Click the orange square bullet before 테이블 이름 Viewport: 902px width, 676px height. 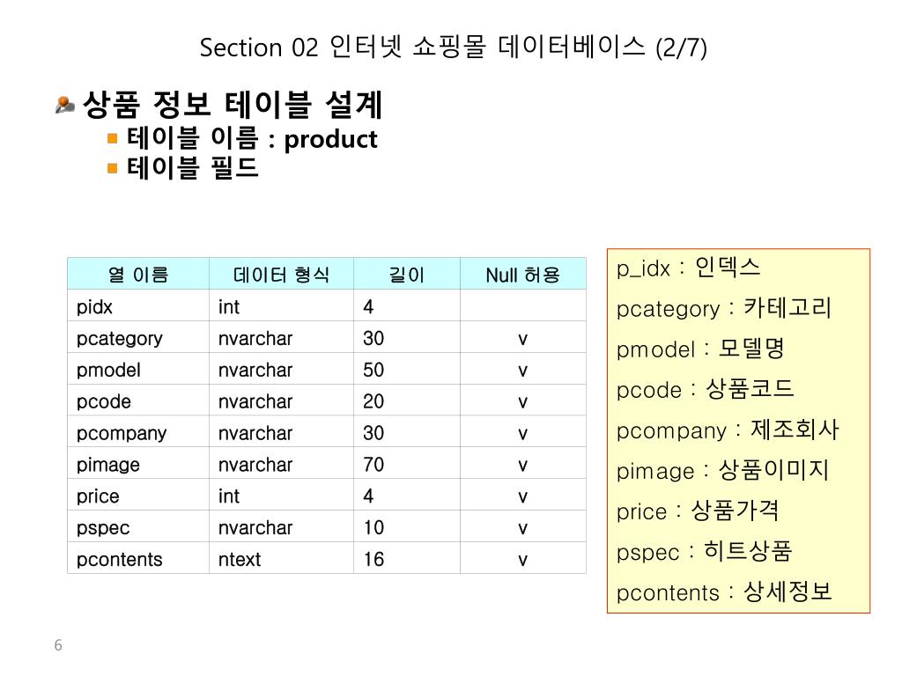pos(112,138)
